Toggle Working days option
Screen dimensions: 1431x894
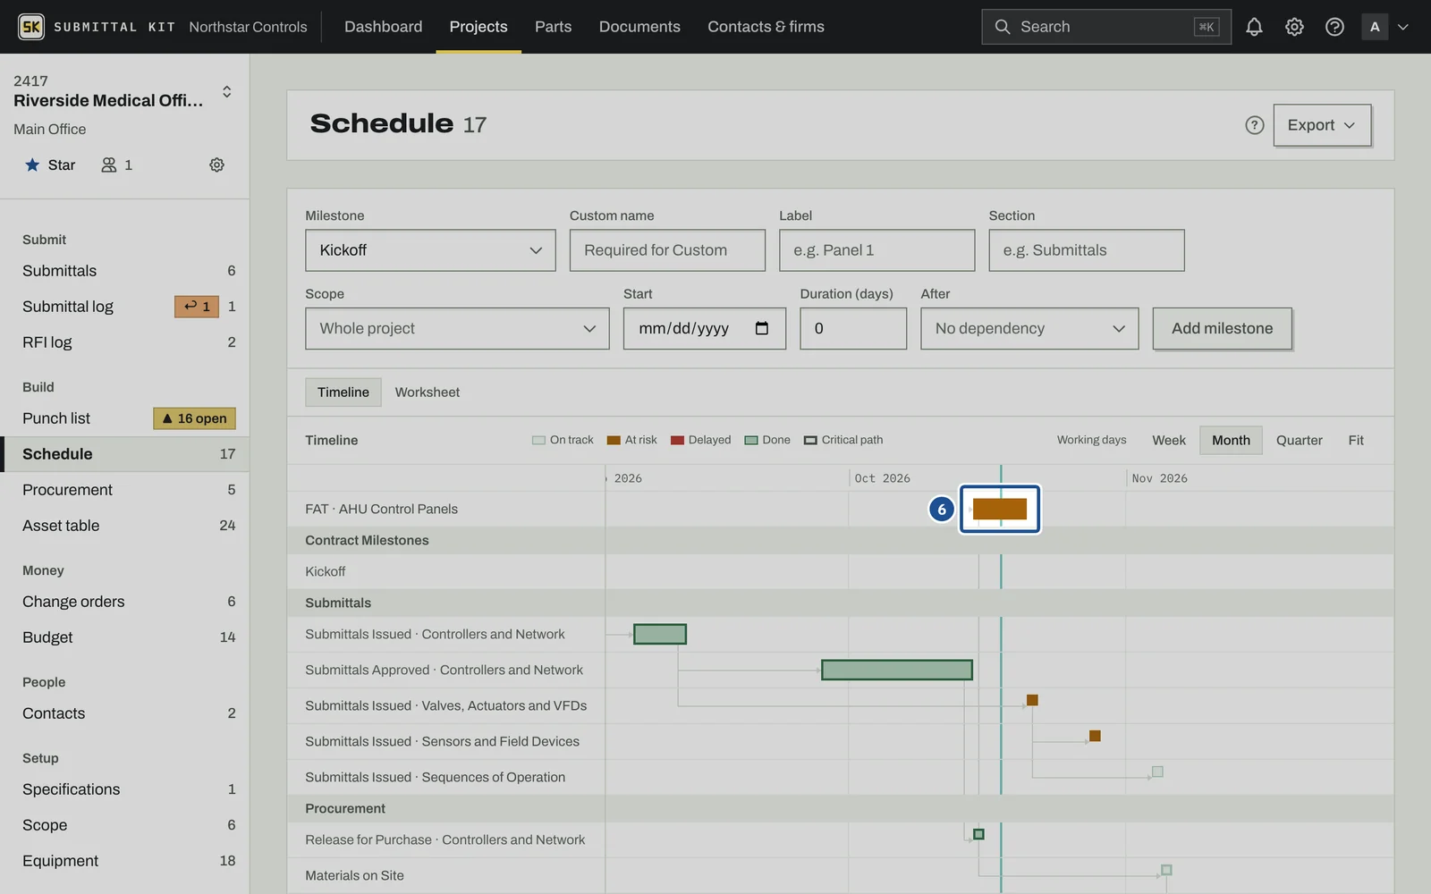(x=1091, y=440)
